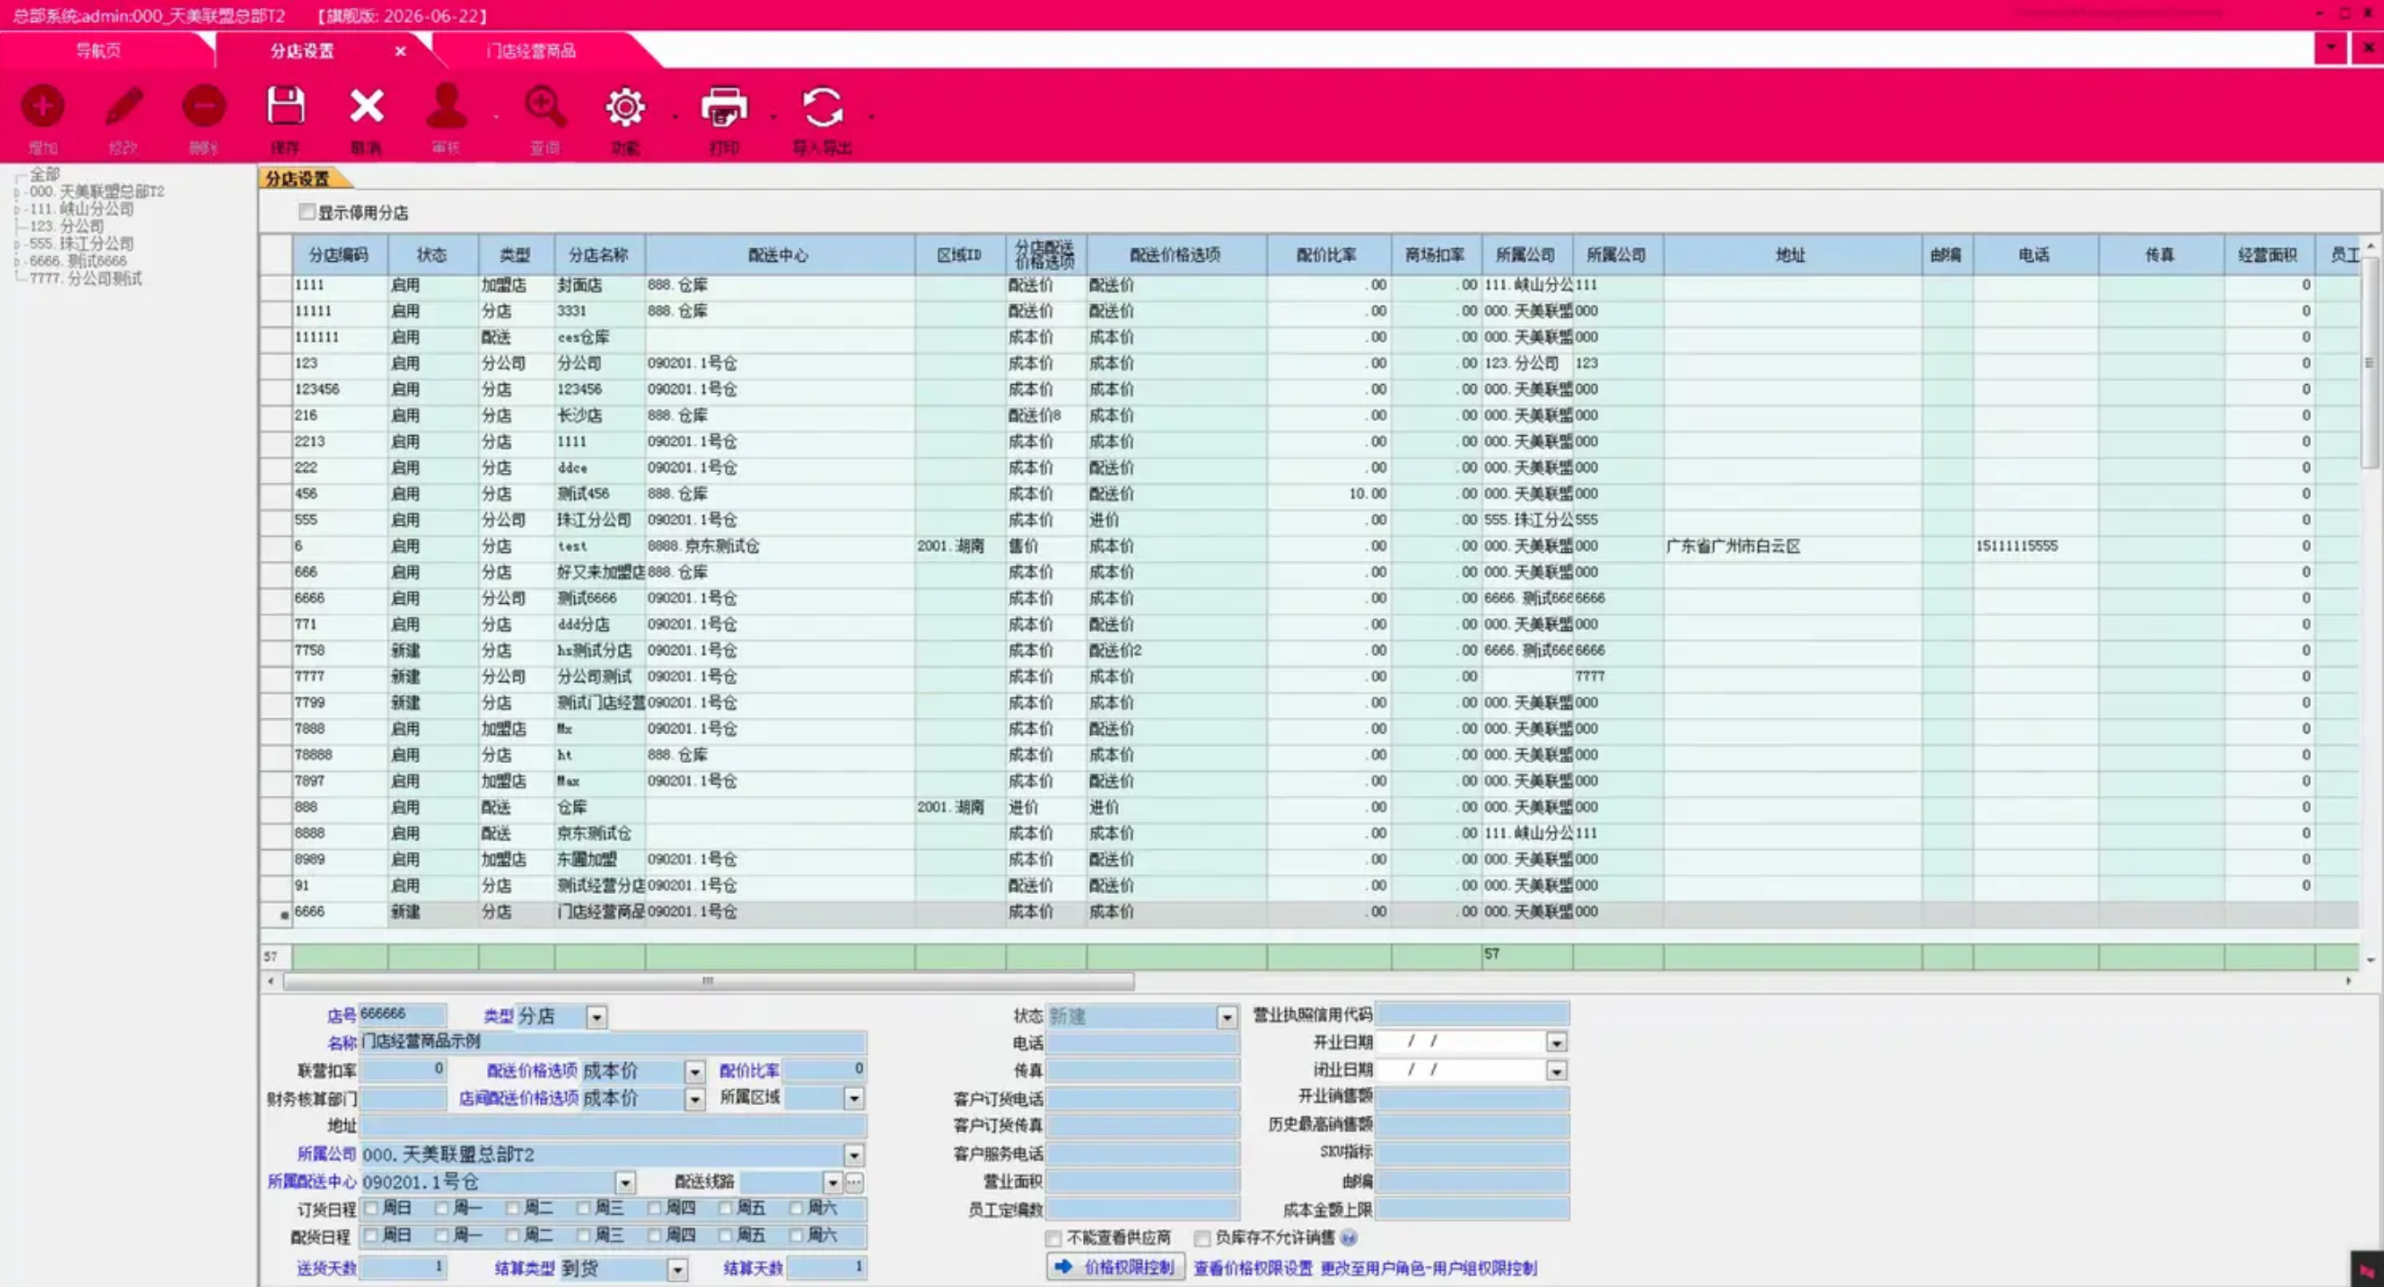
Task: Click the 导入导出 (import/export) refresh icon
Action: point(822,106)
